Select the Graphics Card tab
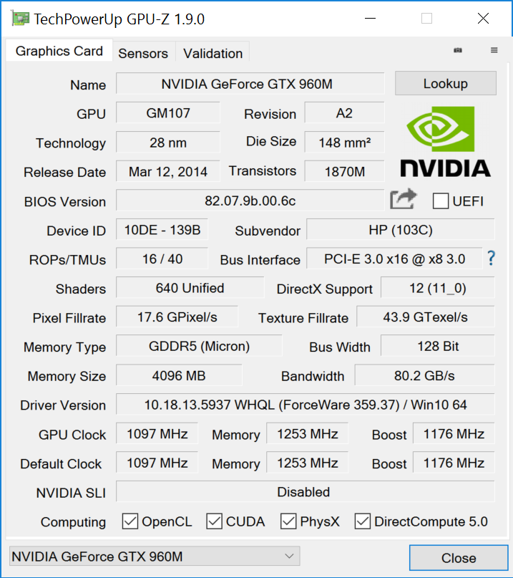 point(59,51)
